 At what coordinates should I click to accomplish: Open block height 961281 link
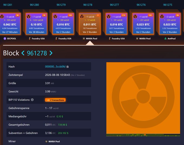point(8,5)
